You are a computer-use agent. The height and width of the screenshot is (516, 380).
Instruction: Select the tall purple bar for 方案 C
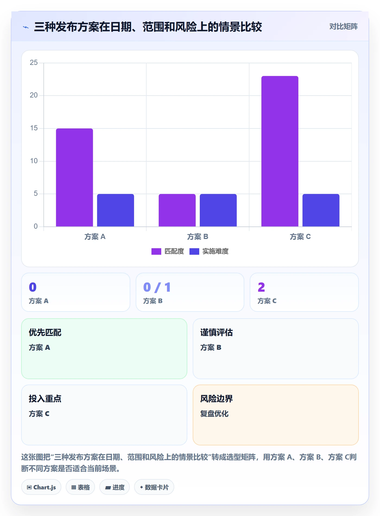point(280,151)
